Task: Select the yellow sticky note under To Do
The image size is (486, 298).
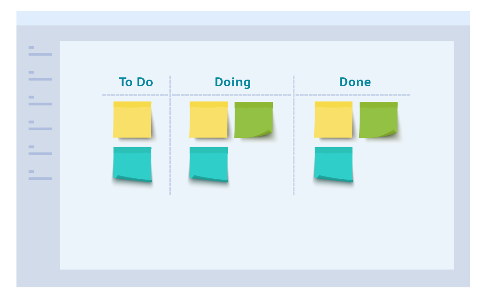Action: click(132, 120)
